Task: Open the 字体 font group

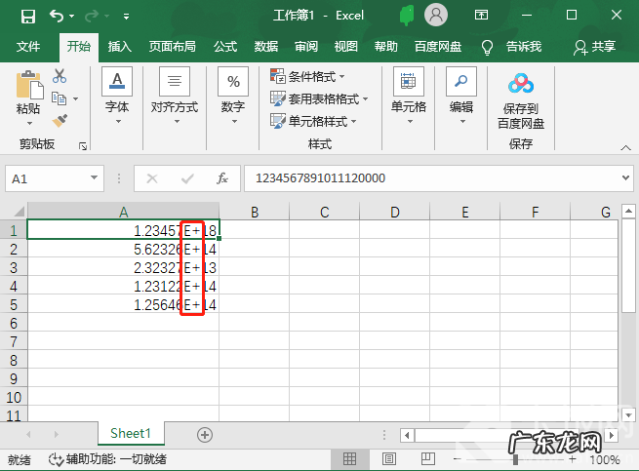Action: [x=117, y=97]
